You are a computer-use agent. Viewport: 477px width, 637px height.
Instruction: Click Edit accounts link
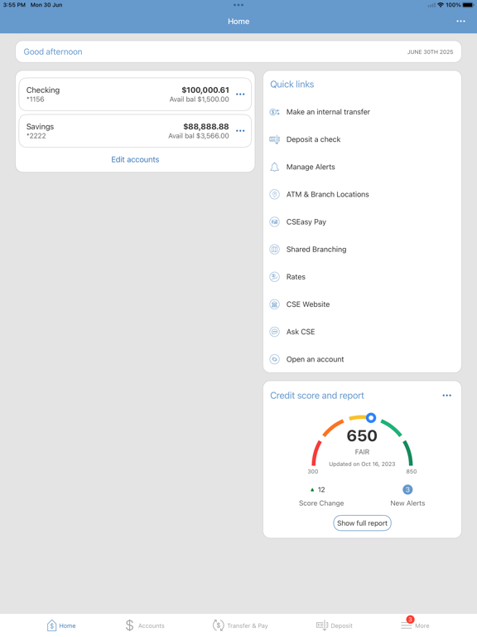click(135, 159)
